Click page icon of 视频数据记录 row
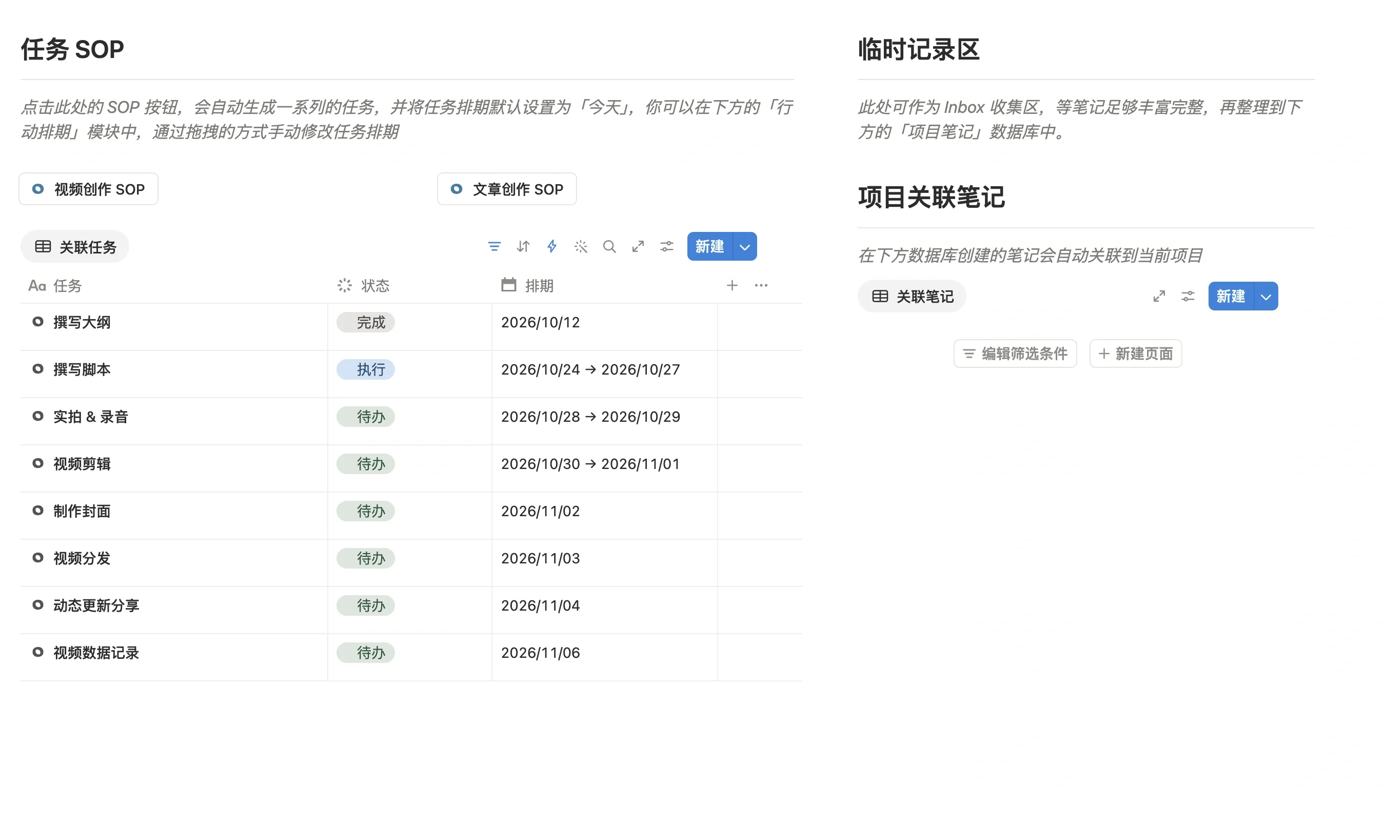 click(37, 652)
